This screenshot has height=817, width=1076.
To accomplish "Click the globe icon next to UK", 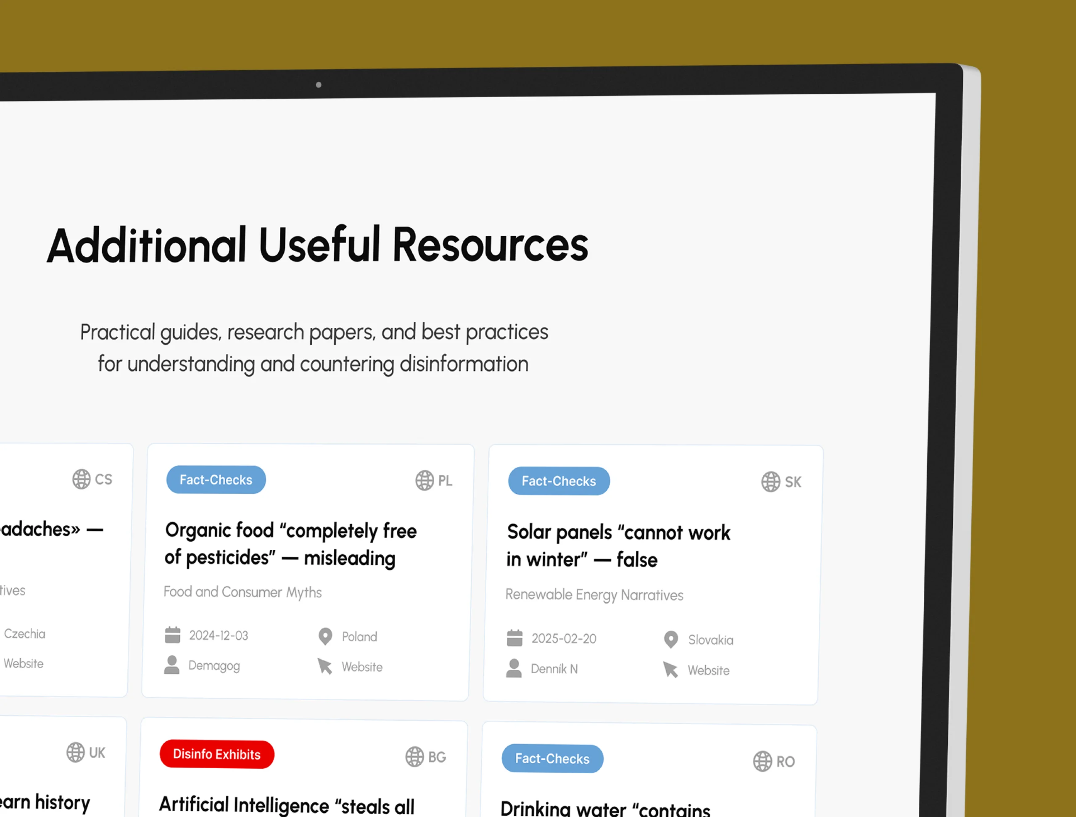I will pyautogui.click(x=75, y=752).
